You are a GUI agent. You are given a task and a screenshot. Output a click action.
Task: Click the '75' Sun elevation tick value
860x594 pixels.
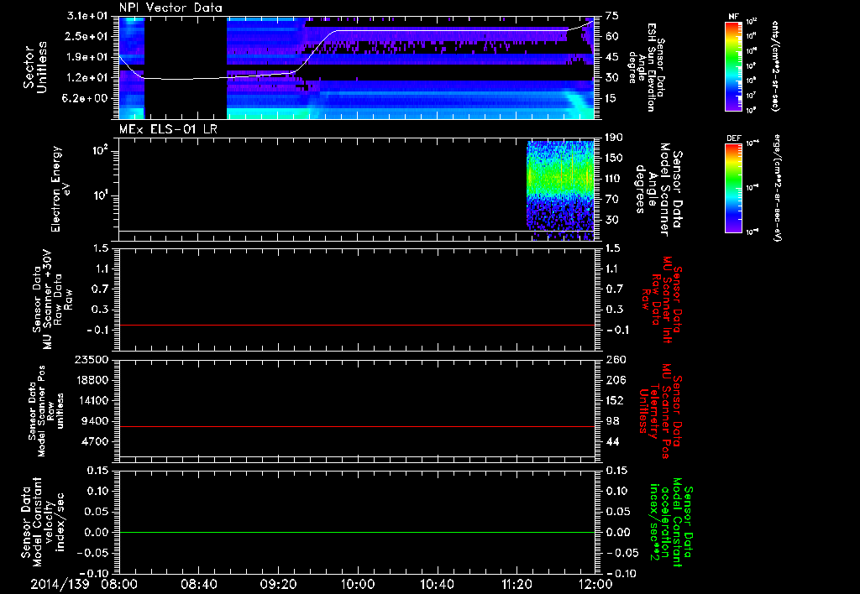pyautogui.click(x=612, y=16)
